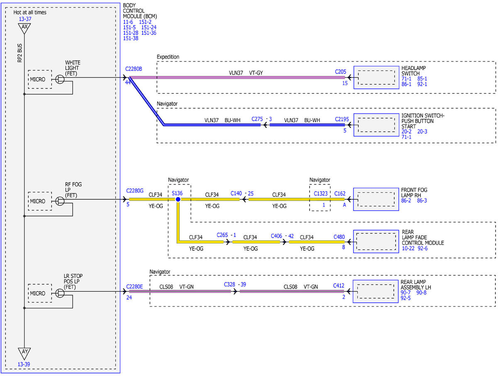Click the AX off-page connector triangle

click(24, 28)
